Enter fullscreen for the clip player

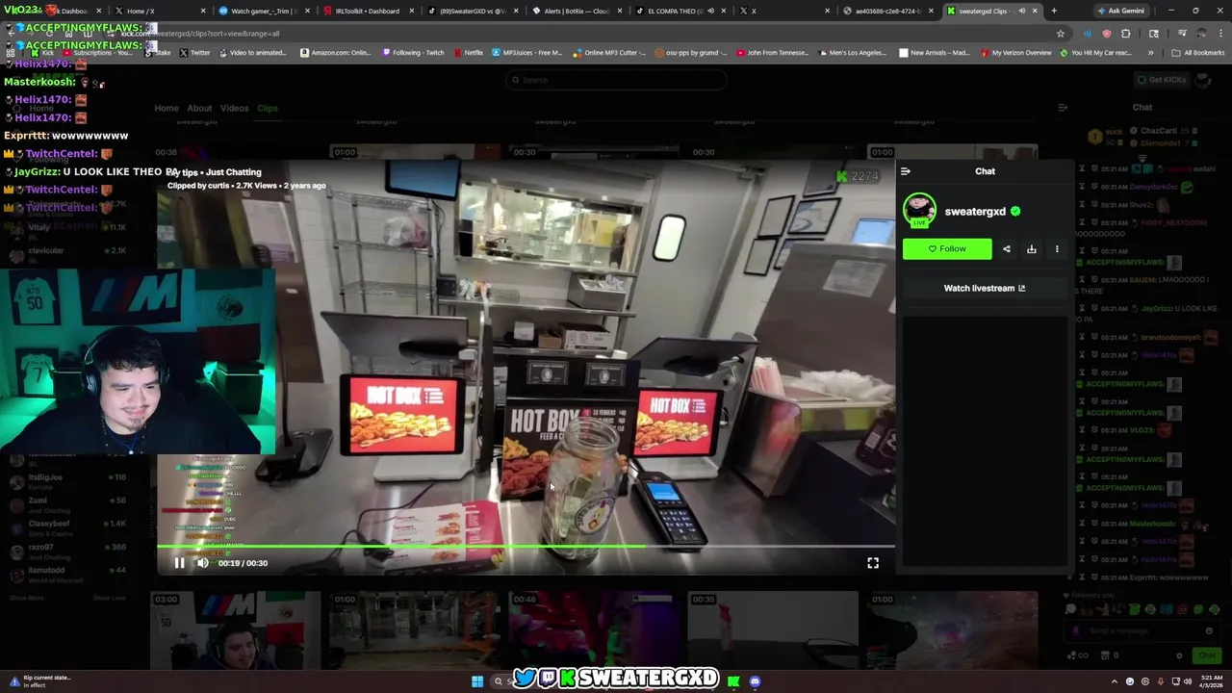873,563
